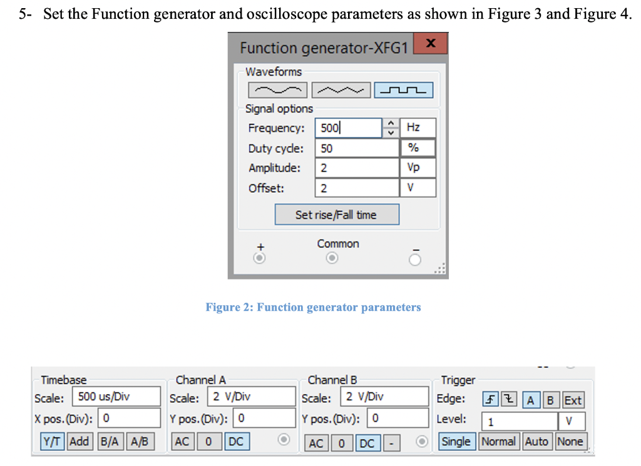Enable DC coupling on Channel B
The width and height of the screenshot is (641, 466).
[367, 443]
